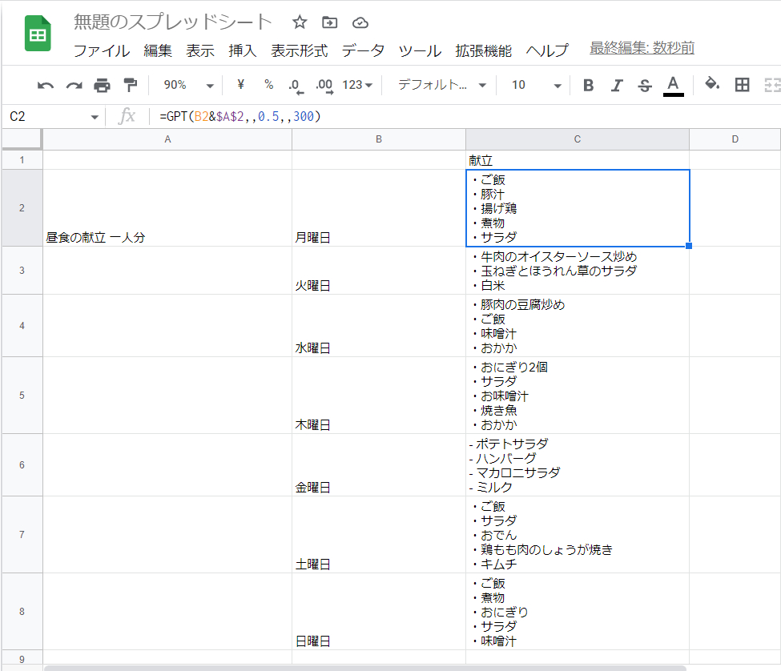Open the 編集 menu
The image size is (781, 671).
(158, 50)
